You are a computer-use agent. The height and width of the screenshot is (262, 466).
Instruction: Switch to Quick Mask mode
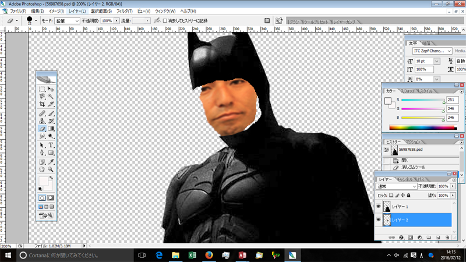click(x=51, y=198)
